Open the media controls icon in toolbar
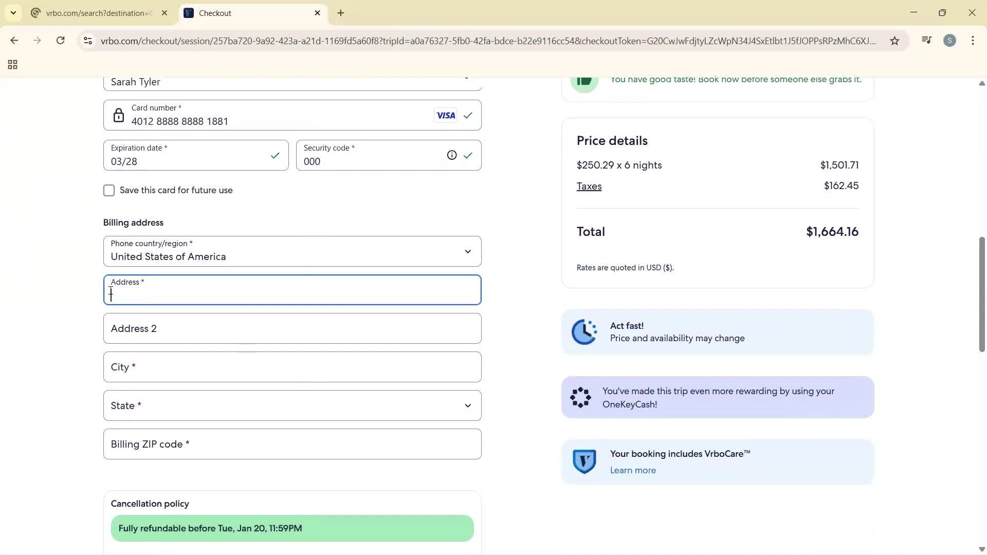The image size is (987, 555). (x=926, y=40)
